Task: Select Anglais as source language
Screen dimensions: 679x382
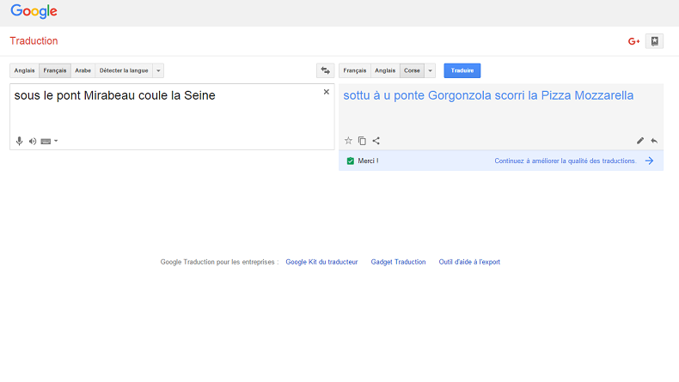Action: 24,70
